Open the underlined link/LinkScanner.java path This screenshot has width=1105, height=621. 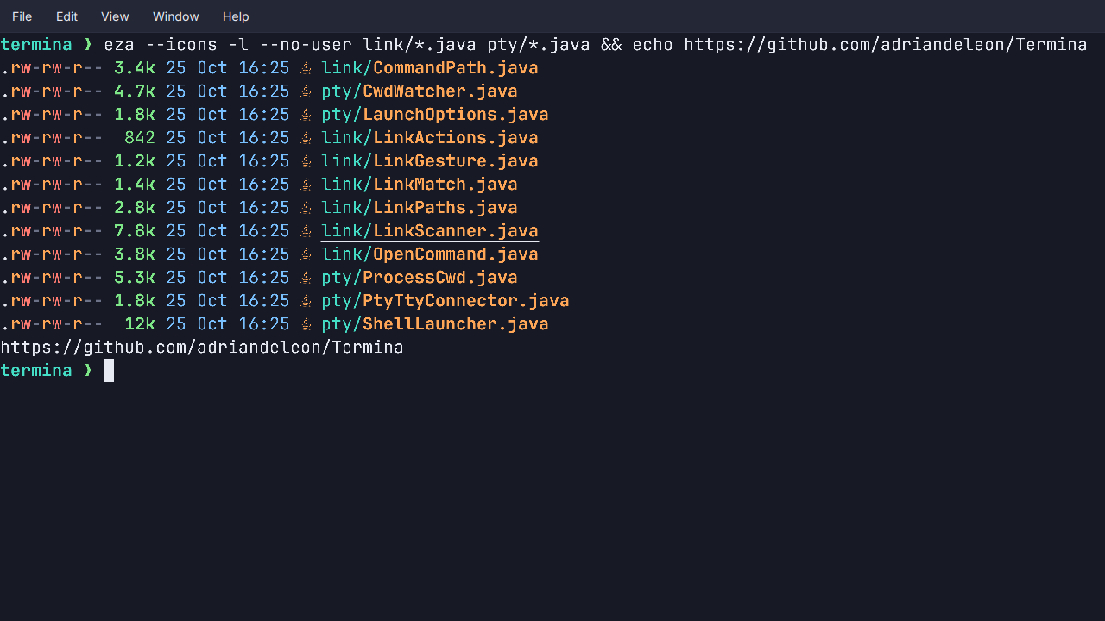(430, 231)
